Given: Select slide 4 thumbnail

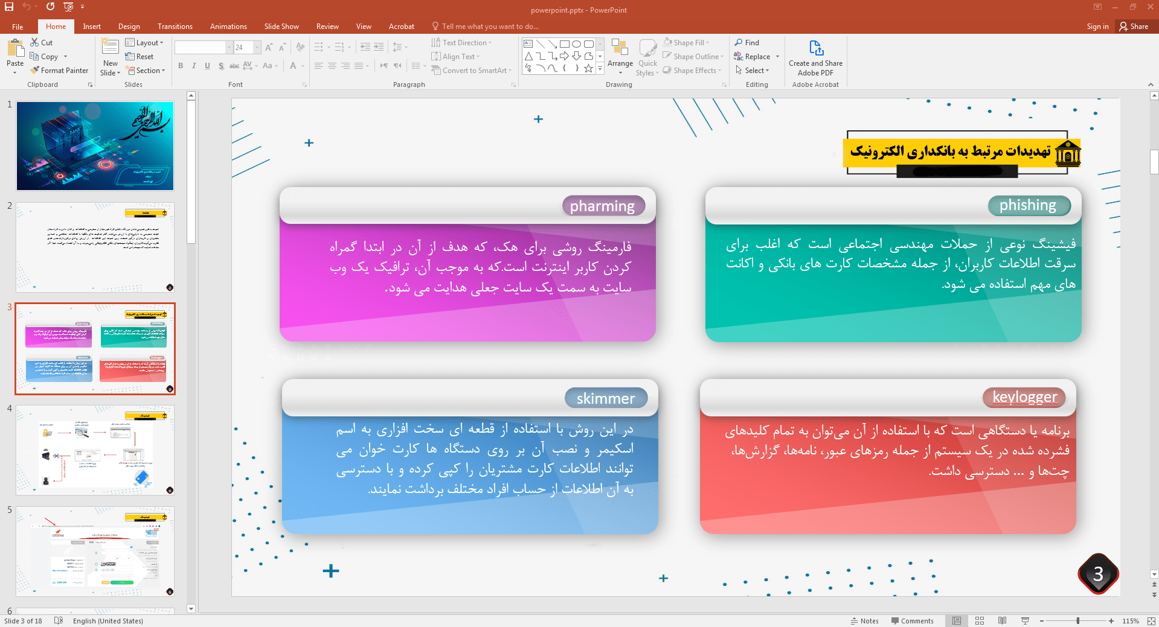Looking at the screenshot, I should 95,450.
